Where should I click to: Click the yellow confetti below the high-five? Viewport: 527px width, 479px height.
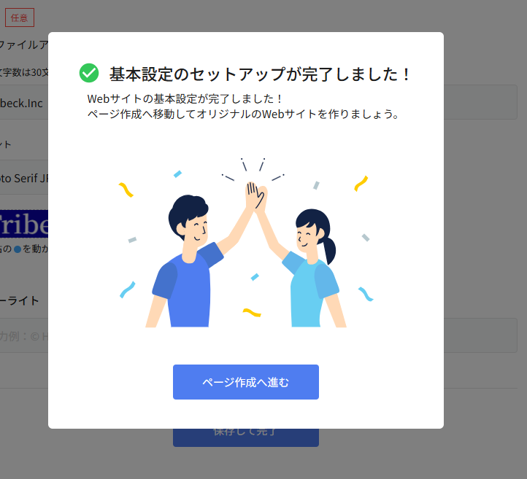pyautogui.click(x=252, y=313)
